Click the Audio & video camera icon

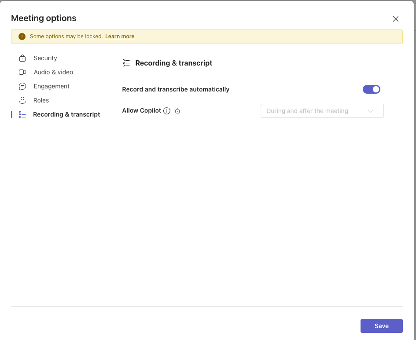coord(22,72)
